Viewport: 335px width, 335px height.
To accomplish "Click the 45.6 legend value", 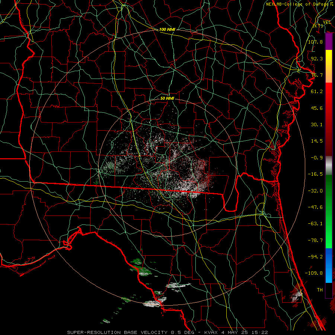I will (x=317, y=108).
